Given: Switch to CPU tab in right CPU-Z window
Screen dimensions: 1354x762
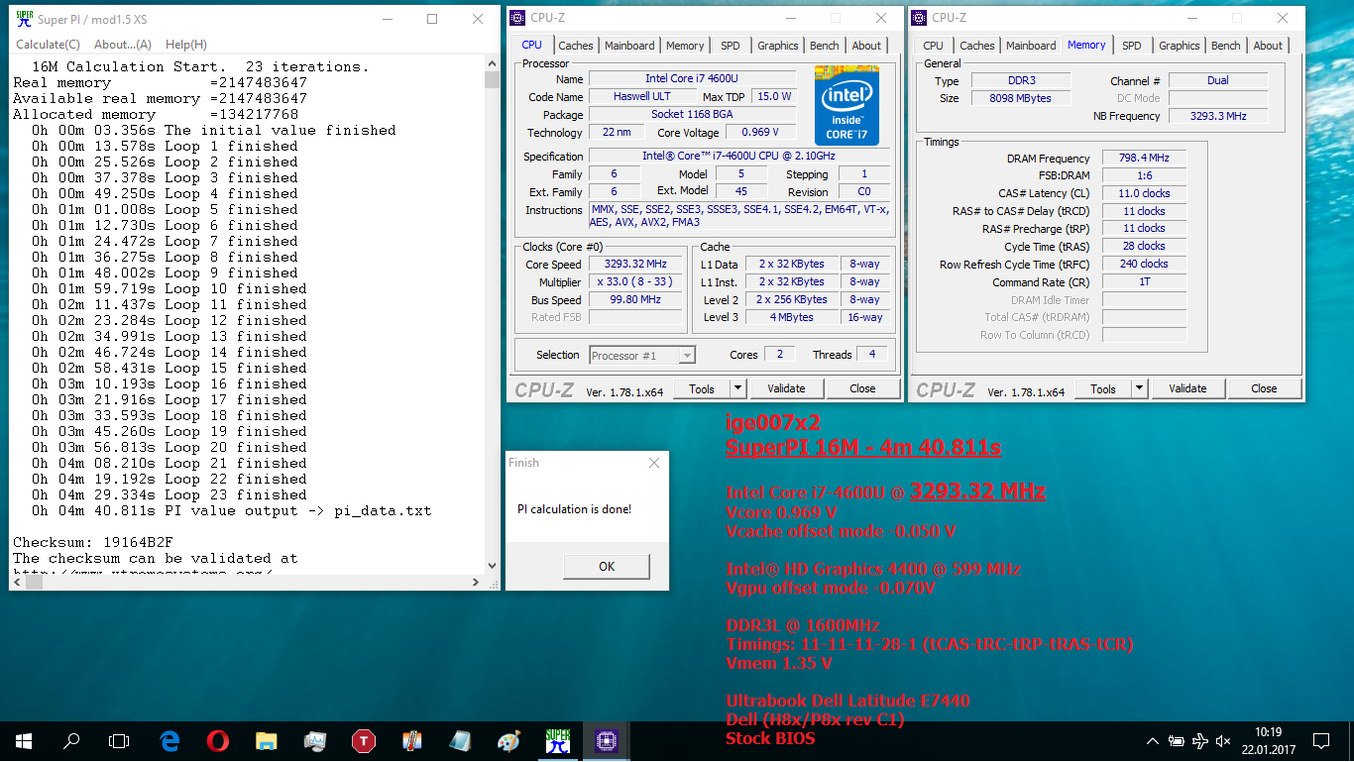Looking at the screenshot, I should (x=934, y=46).
